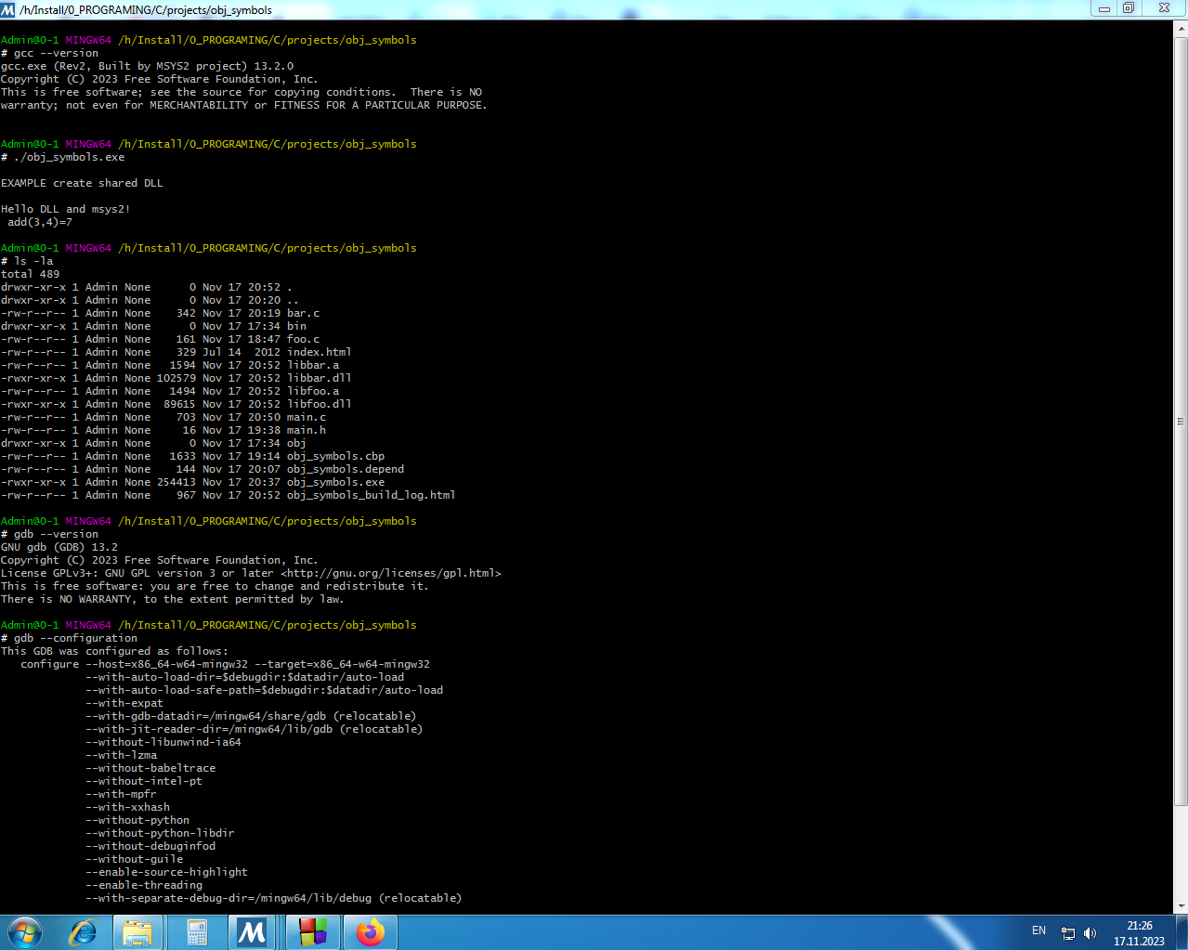
Task: Click the '--enable-source-highlight' option
Action: [166, 872]
